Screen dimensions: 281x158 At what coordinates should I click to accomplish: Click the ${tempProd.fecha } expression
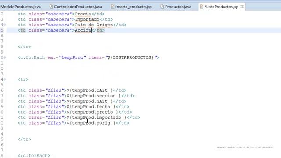click(91, 107)
